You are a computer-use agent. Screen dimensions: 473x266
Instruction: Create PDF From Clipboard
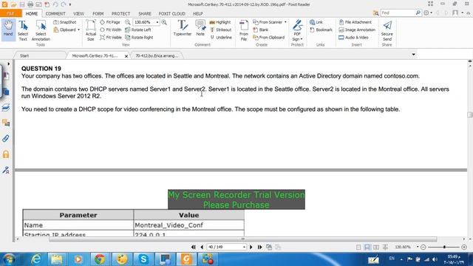[269, 38]
